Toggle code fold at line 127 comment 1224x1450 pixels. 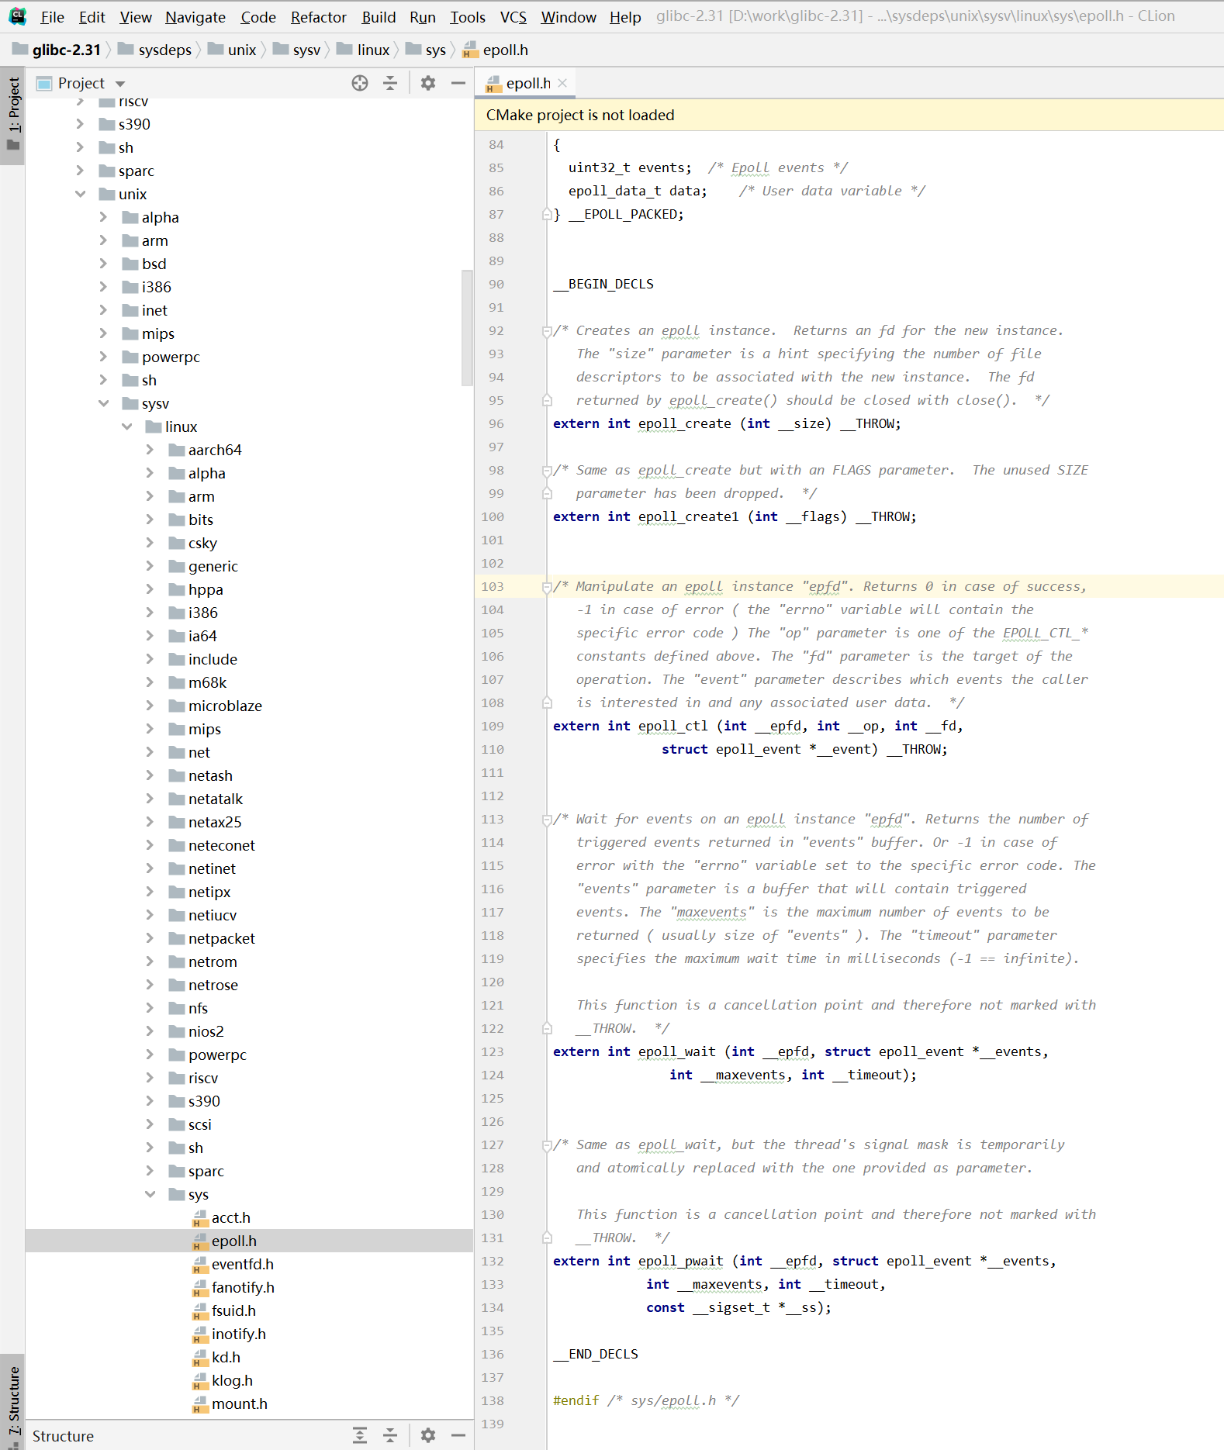pyautogui.click(x=547, y=1145)
